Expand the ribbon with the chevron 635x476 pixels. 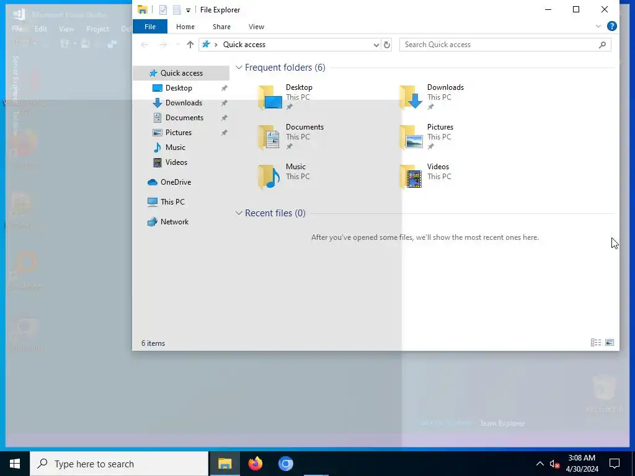click(598, 26)
